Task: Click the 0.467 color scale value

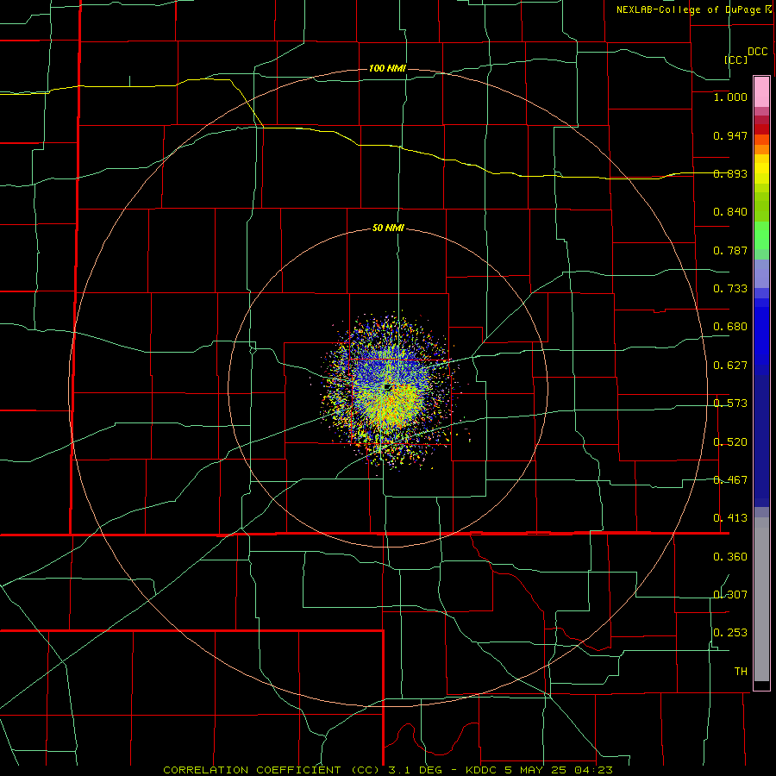Action: coord(730,480)
